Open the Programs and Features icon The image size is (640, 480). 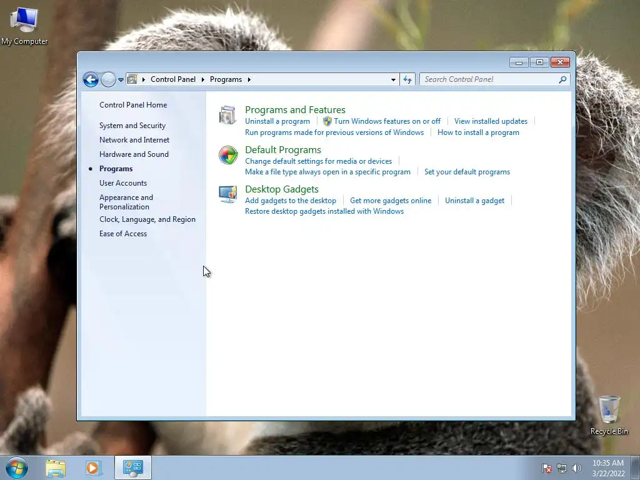point(227,115)
